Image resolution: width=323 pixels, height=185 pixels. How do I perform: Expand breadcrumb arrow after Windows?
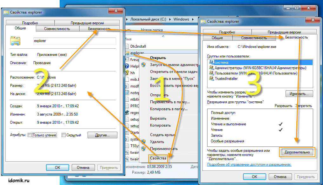coord(193,19)
